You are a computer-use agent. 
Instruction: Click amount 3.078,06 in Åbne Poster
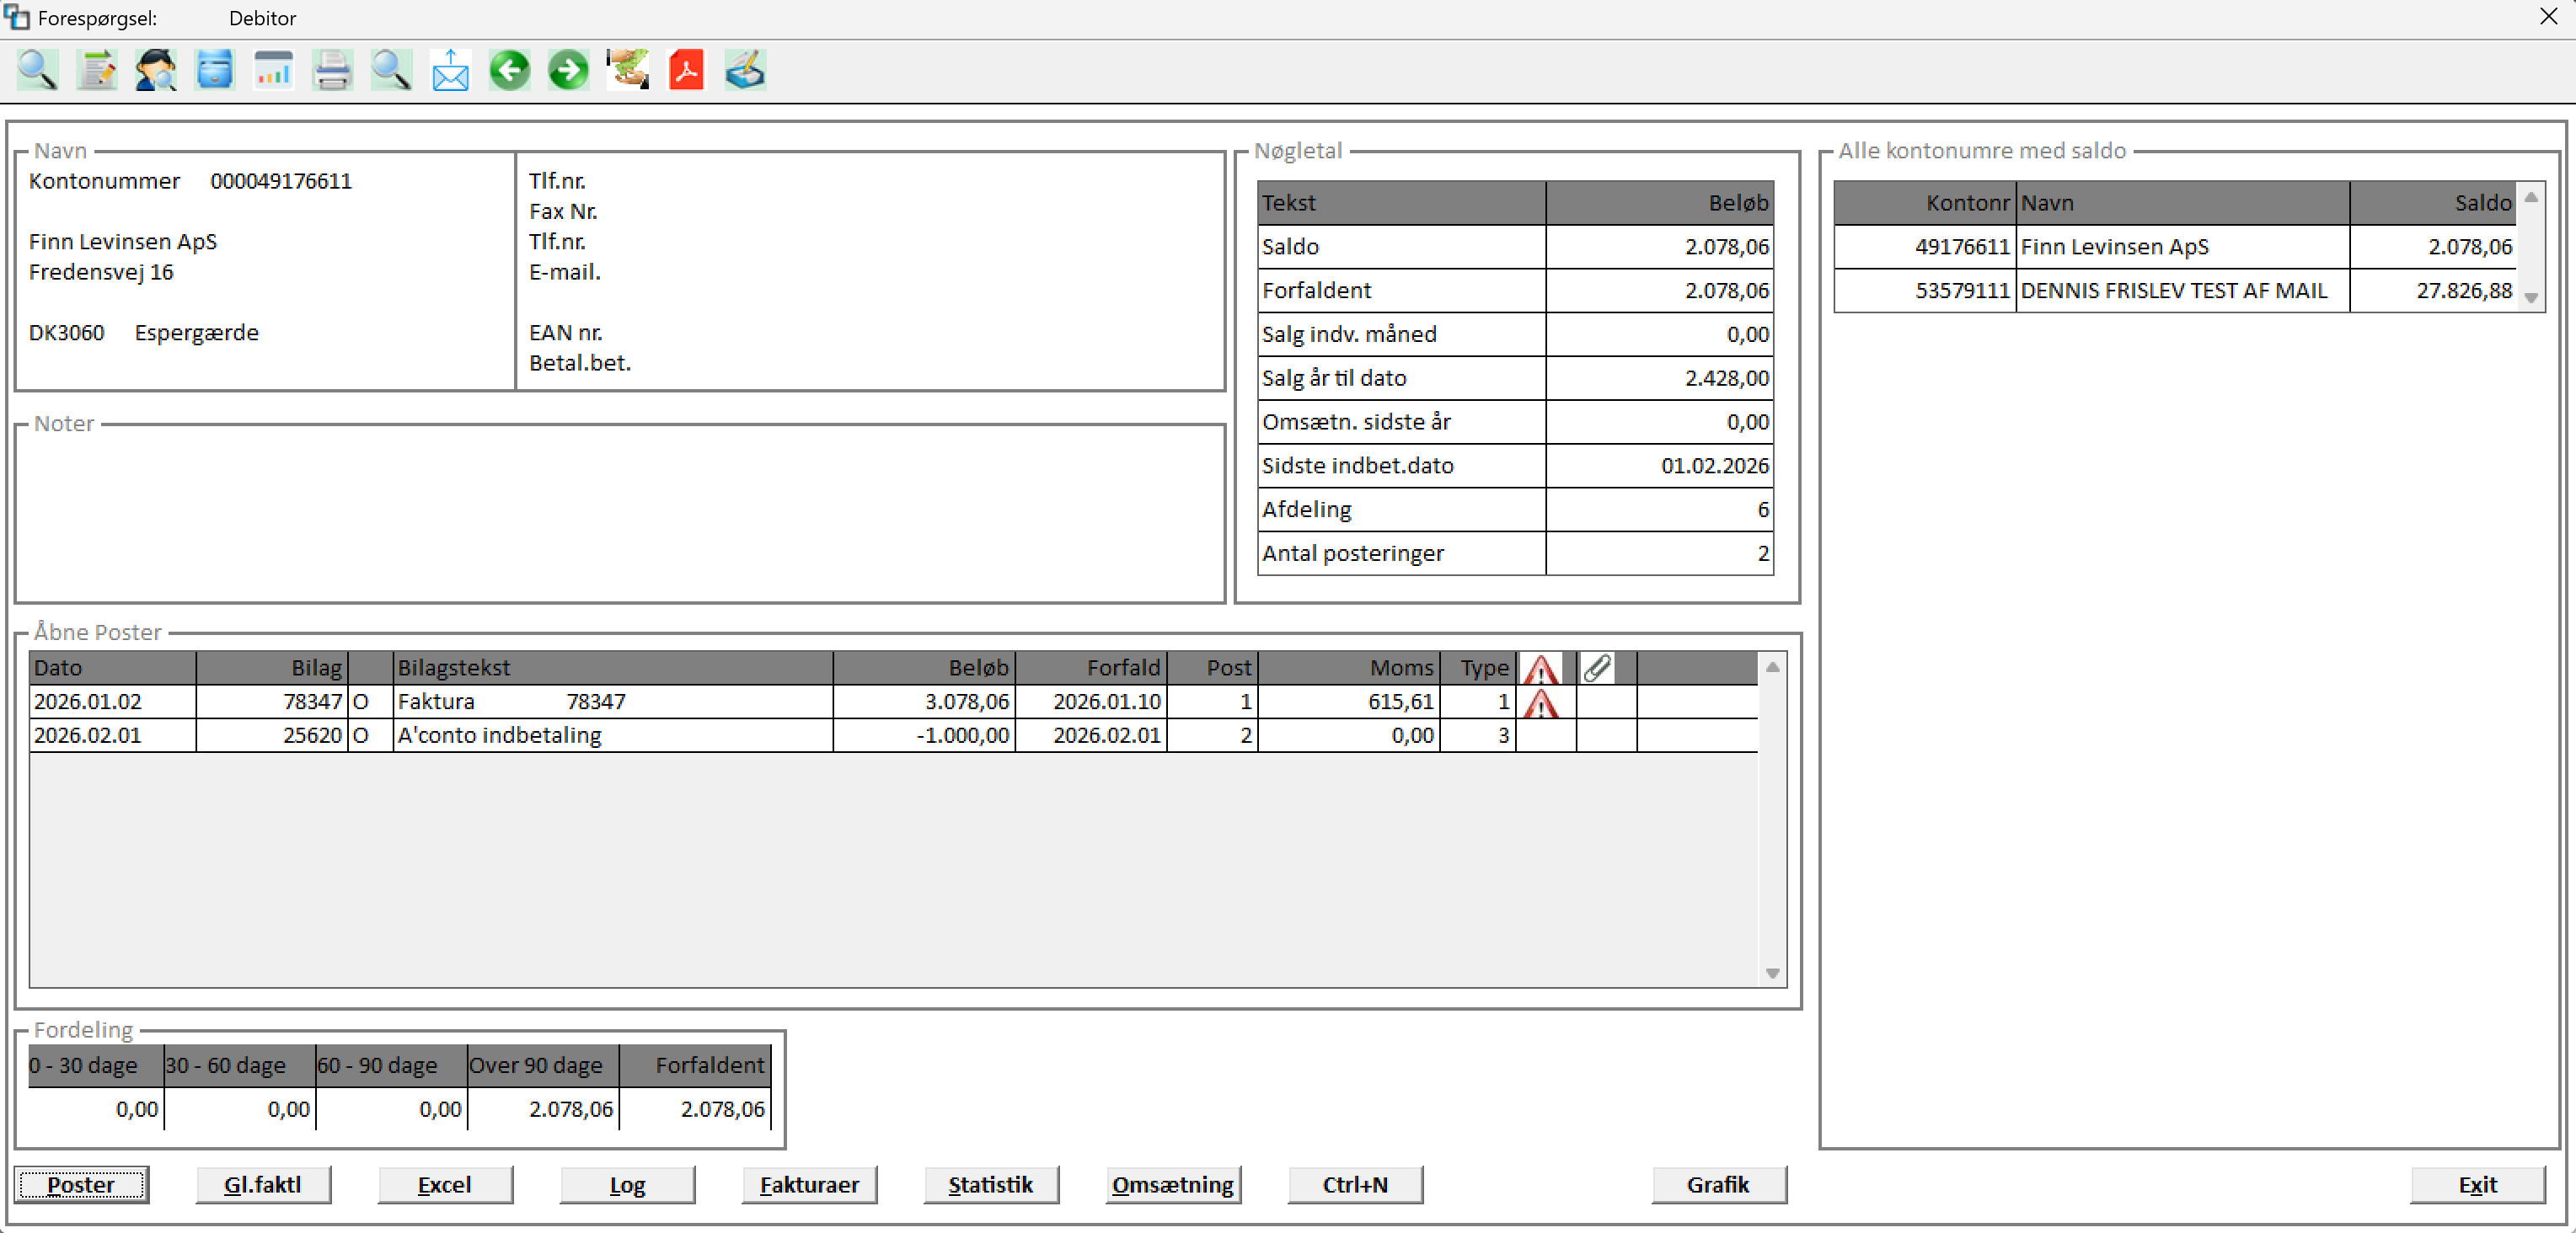click(x=967, y=702)
